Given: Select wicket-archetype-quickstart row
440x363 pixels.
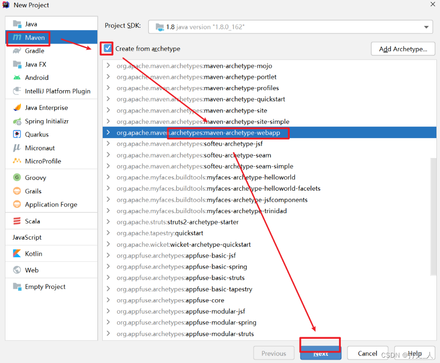Looking at the screenshot, I should click(x=270, y=244).
